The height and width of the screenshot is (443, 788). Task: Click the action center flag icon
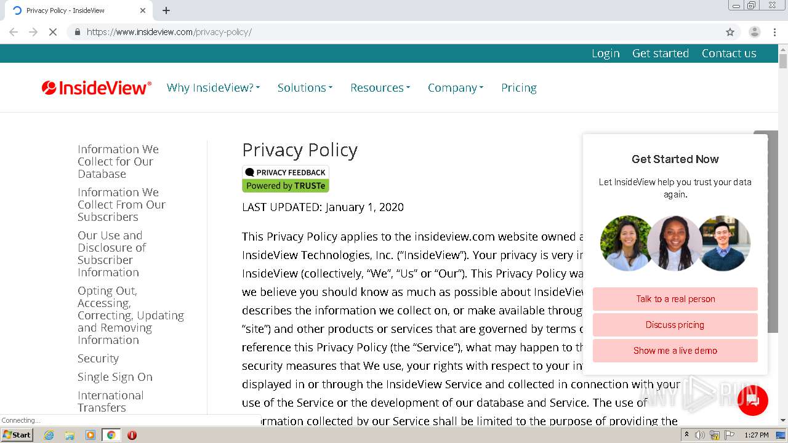729,435
